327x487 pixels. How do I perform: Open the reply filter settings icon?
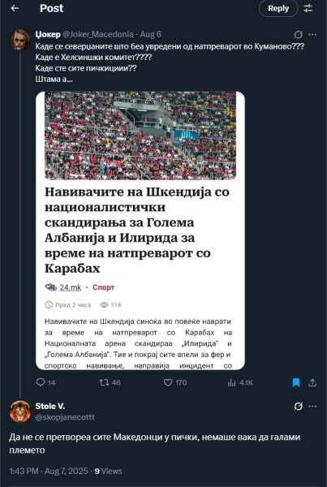click(308, 8)
